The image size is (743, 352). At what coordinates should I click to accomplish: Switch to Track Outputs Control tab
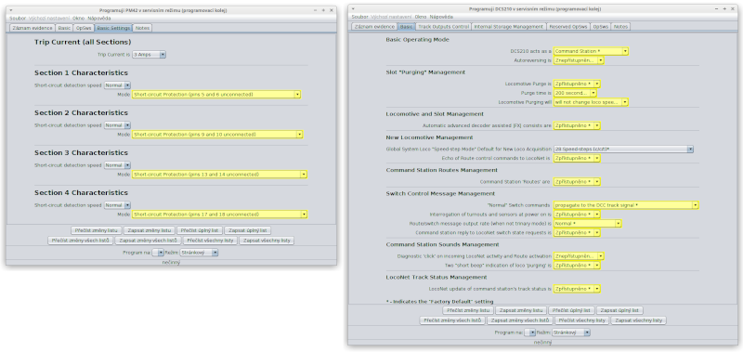point(443,27)
